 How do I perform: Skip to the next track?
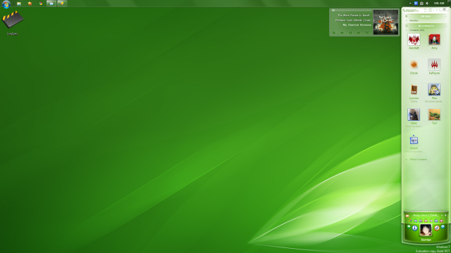(359, 33)
